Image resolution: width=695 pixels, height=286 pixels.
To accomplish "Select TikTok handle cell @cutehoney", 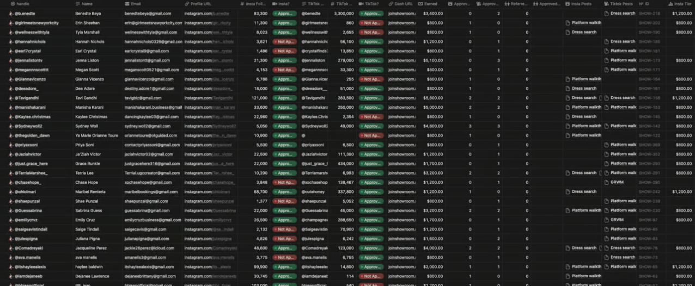I will 313,191.
